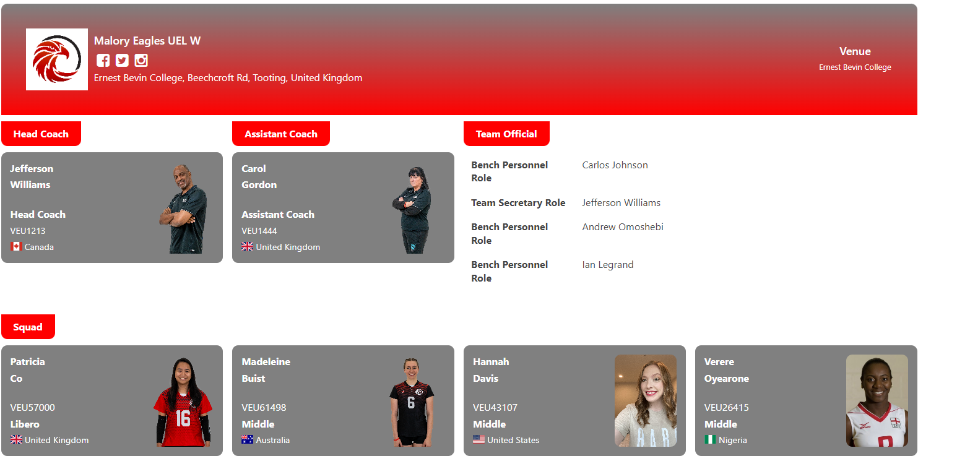
Task: Click the Malory Eagles UEL W team name
Action: coord(147,41)
